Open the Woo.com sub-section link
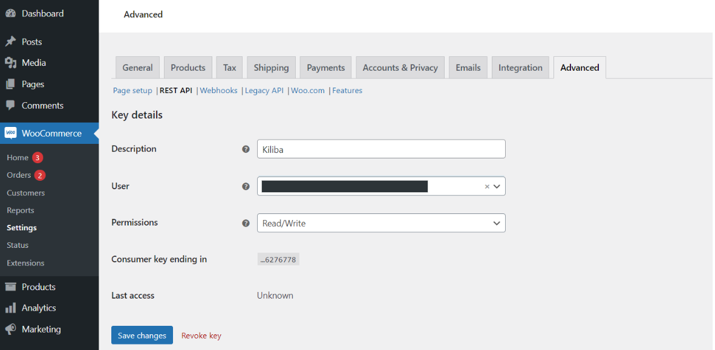This screenshot has height=350, width=715. tap(308, 90)
